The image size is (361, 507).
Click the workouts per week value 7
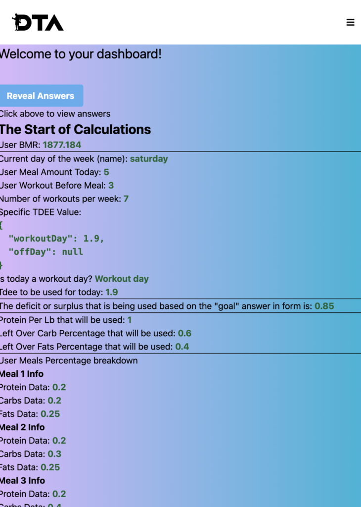(126, 199)
